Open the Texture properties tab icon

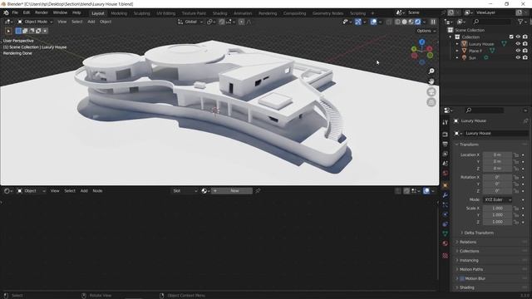tap(446, 256)
